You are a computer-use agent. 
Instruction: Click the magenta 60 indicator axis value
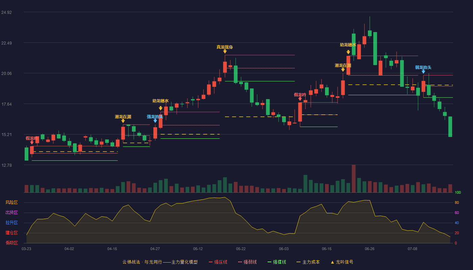[457, 213]
